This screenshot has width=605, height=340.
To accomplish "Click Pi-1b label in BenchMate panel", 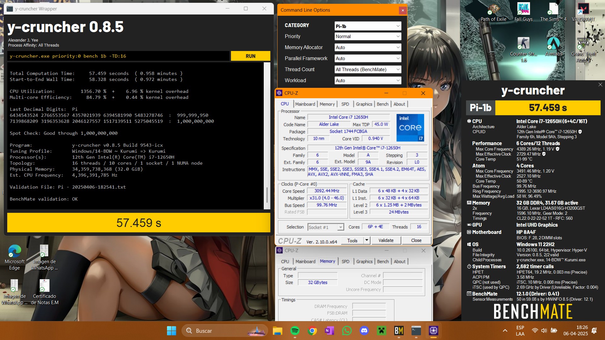I will tap(481, 108).
